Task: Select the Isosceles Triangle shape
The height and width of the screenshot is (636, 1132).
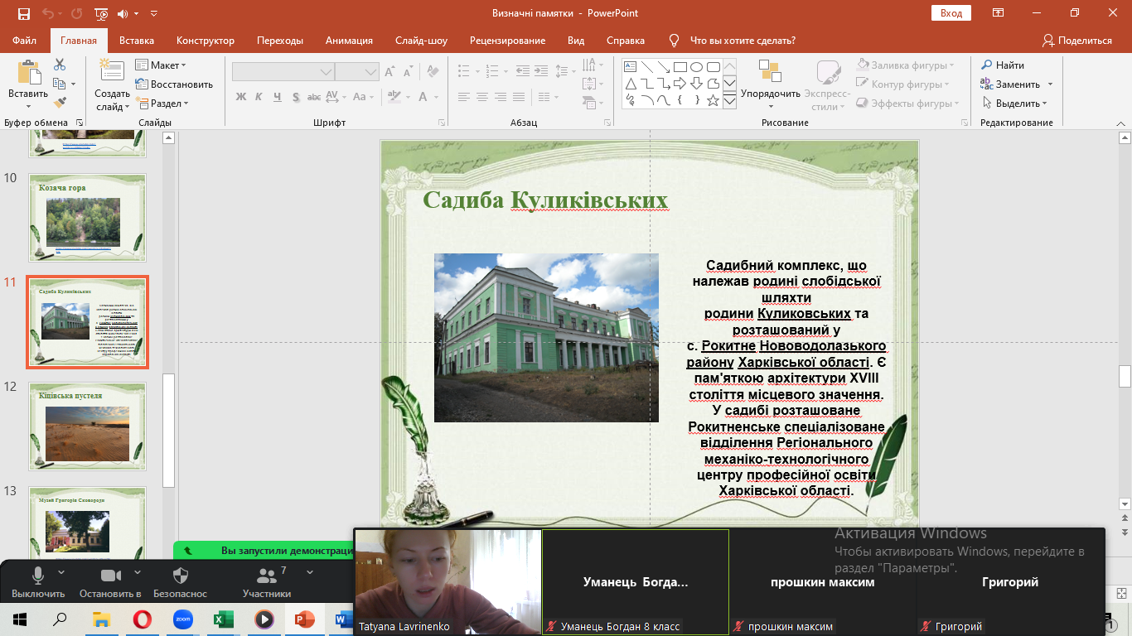Action: [630, 83]
